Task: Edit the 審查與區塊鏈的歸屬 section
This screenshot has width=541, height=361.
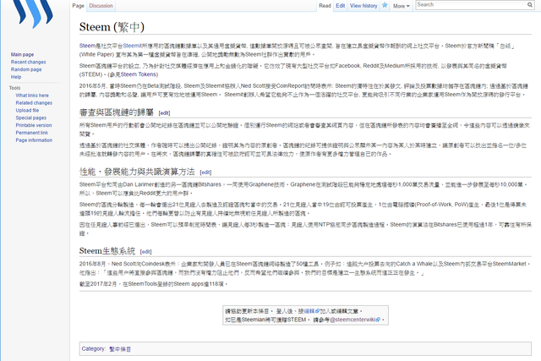Action: point(164,112)
